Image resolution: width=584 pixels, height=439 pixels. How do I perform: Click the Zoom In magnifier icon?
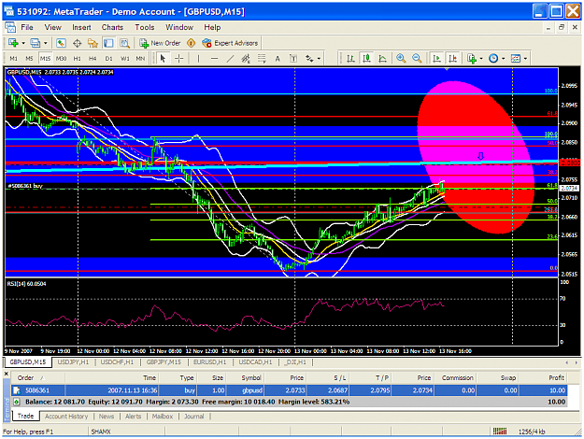401,59
